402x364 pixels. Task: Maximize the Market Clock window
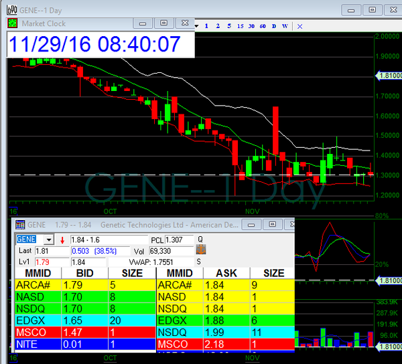pyautogui.click(x=163, y=23)
